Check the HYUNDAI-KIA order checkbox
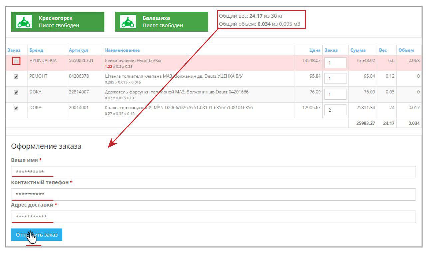426x254 pixels. coord(16,61)
